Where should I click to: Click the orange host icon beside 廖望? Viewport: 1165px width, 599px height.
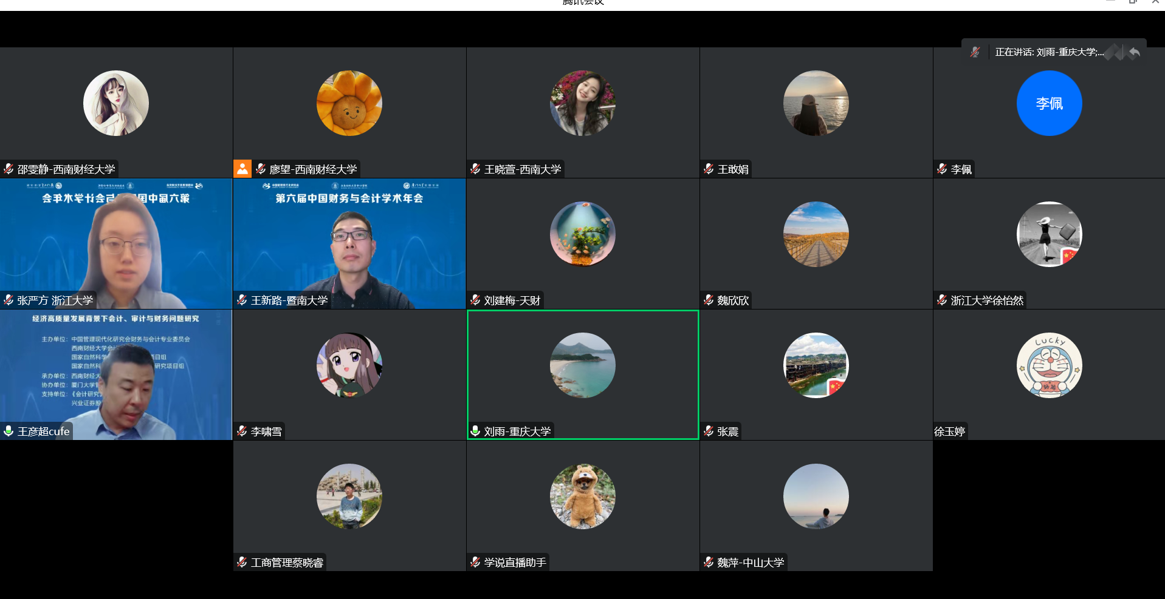pyautogui.click(x=242, y=169)
